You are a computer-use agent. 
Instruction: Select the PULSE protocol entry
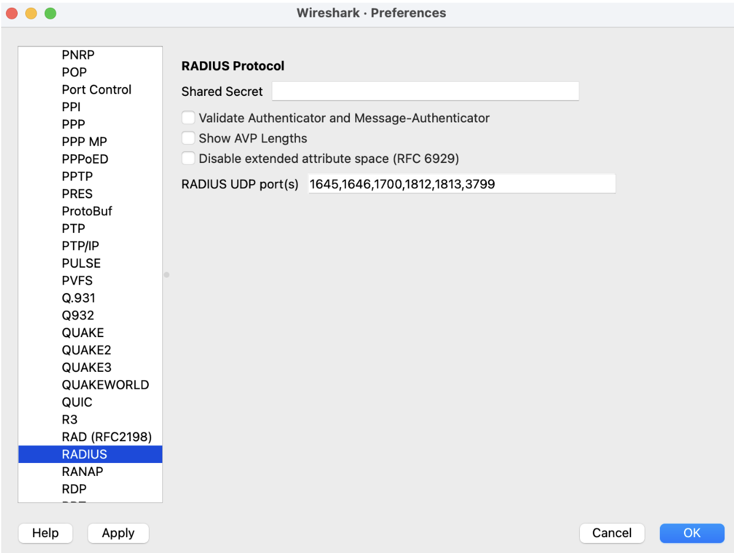tap(81, 263)
